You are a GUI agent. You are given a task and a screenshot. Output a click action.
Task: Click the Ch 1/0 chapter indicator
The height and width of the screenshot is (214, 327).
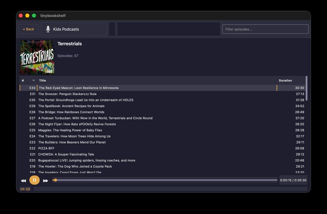click(25, 189)
